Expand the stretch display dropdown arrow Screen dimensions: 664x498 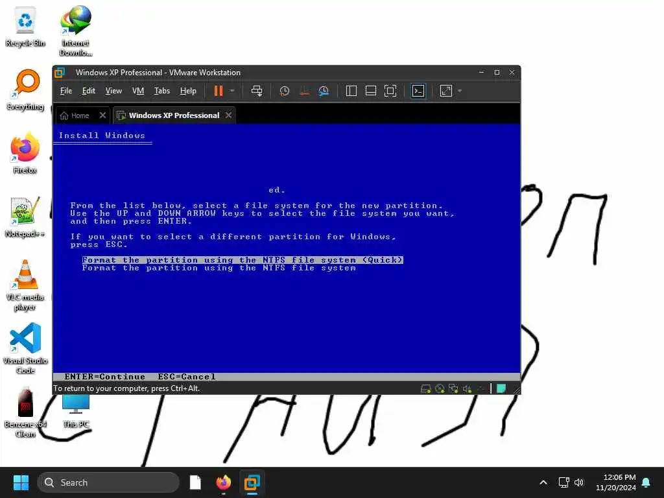pos(460,91)
